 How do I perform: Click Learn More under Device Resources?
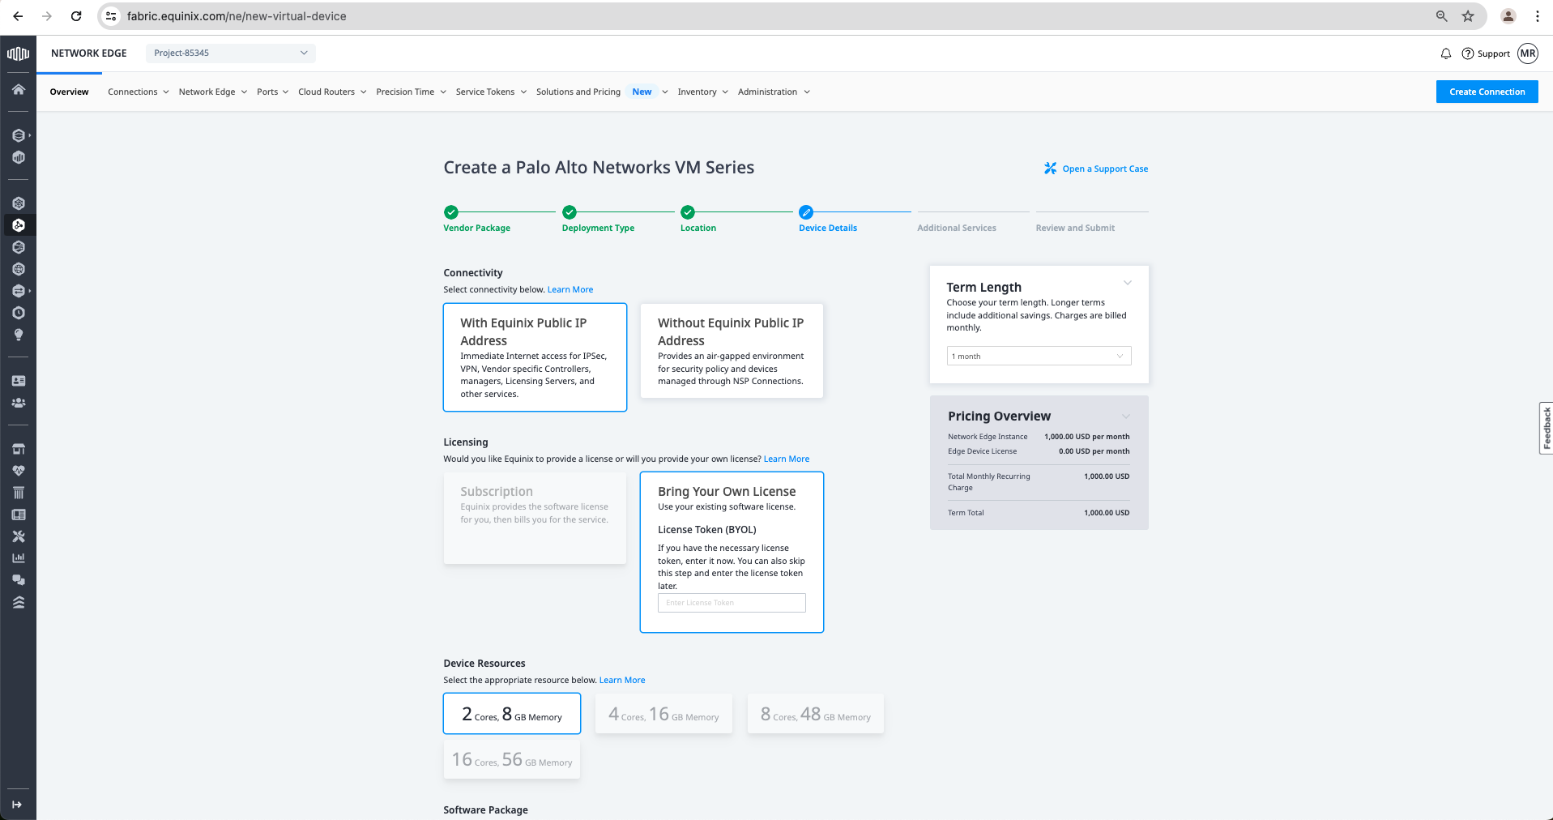(622, 680)
